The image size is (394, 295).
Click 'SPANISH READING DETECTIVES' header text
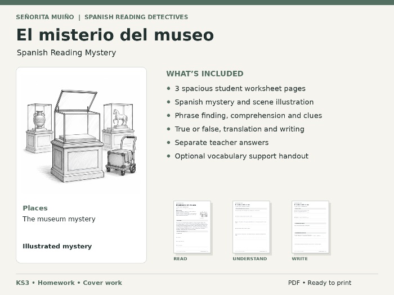pyautogui.click(x=136, y=17)
